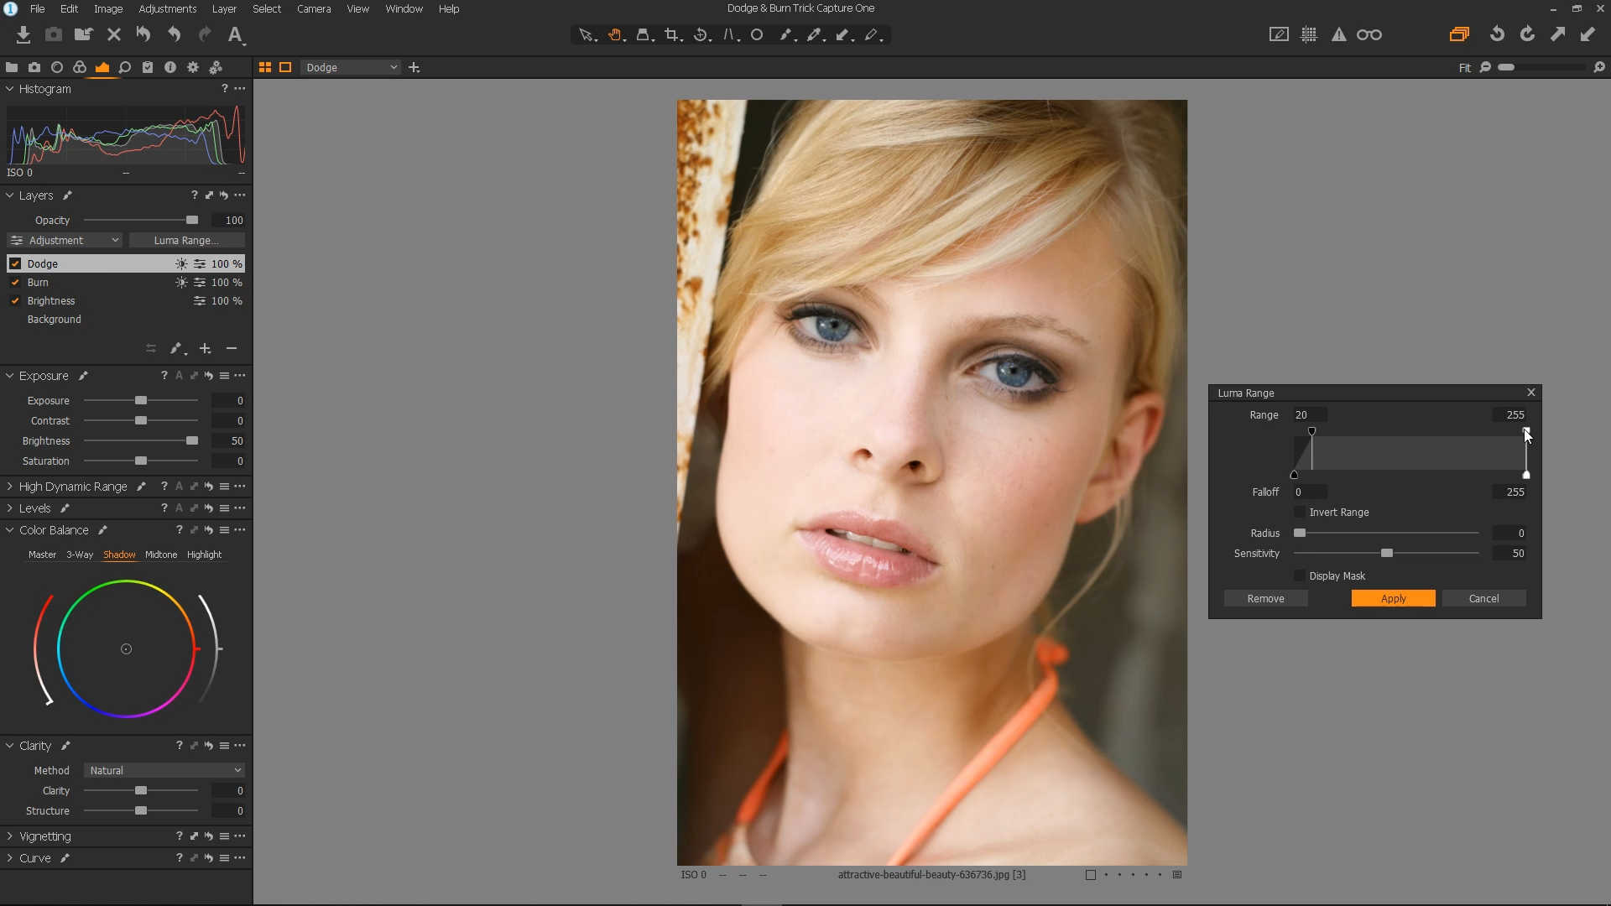This screenshot has height=906, width=1611.
Task: Delete layer with minus icon
Action: point(232,348)
